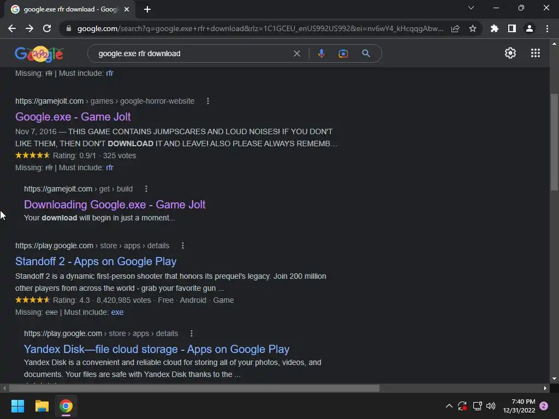Click the gamejolt.com google-horror-website breadcrumb

coord(105,101)
